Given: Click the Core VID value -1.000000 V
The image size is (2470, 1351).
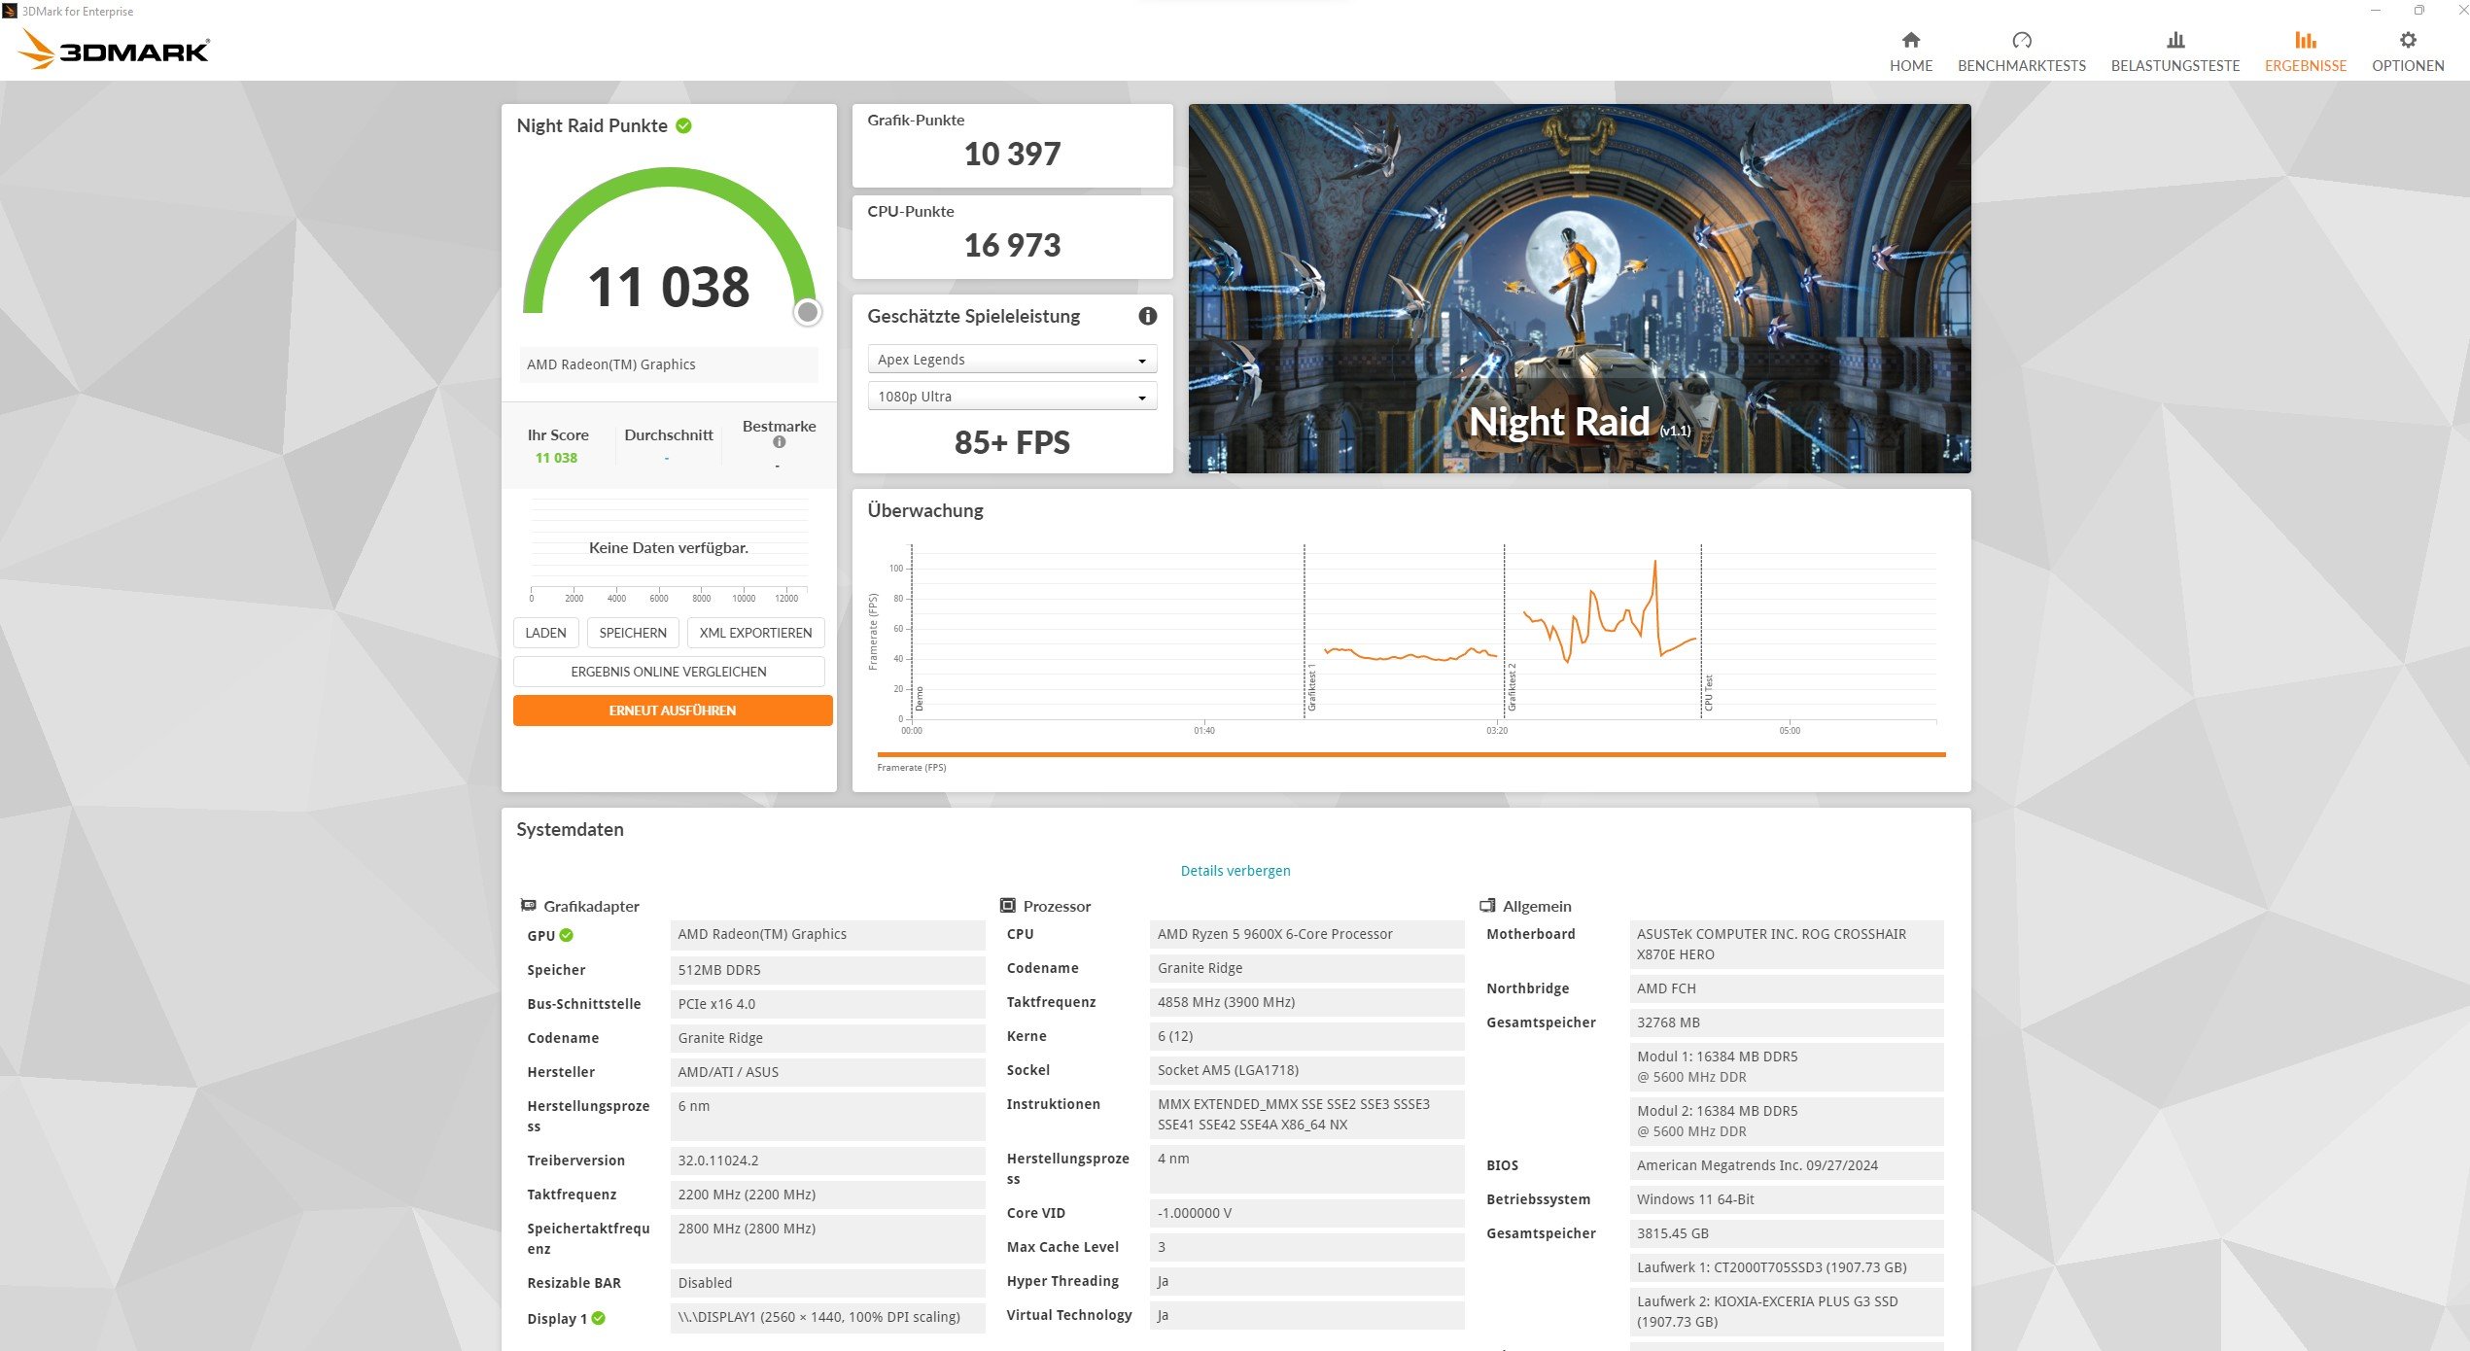Looking at the screenshot, I should coord(1306,1213).
